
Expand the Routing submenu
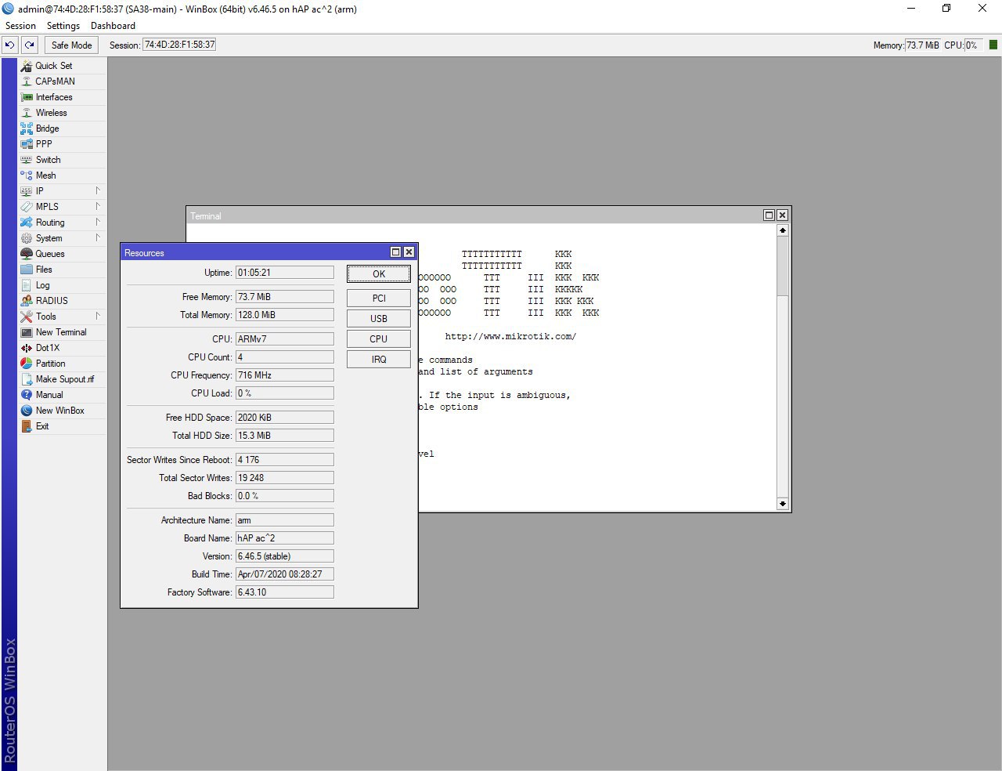[98, 222]
